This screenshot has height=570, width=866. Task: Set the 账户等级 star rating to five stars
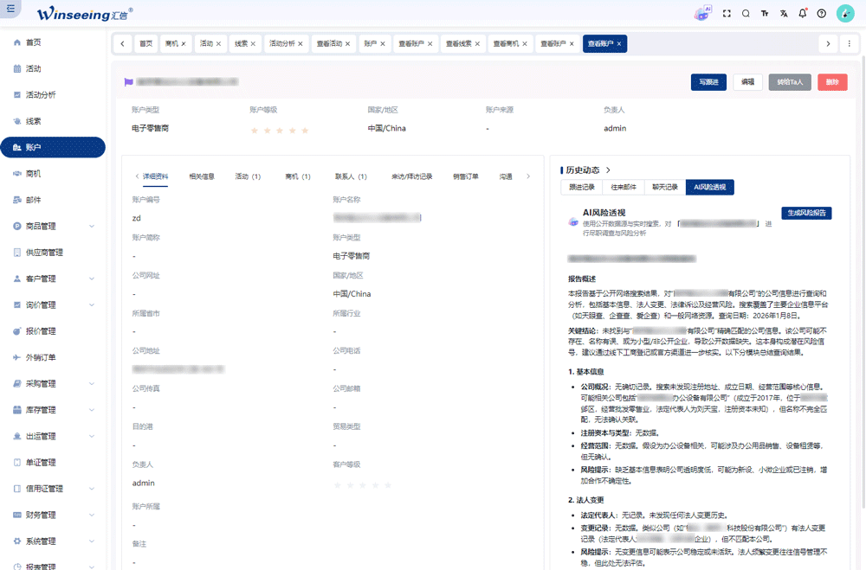[x=305, y=130]
